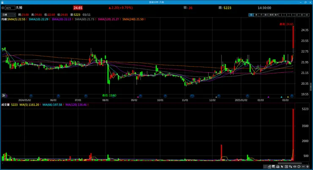Click the SMA(10) 22.29 moving average label
The image size is (313, 170).
[x=39, y=20]
